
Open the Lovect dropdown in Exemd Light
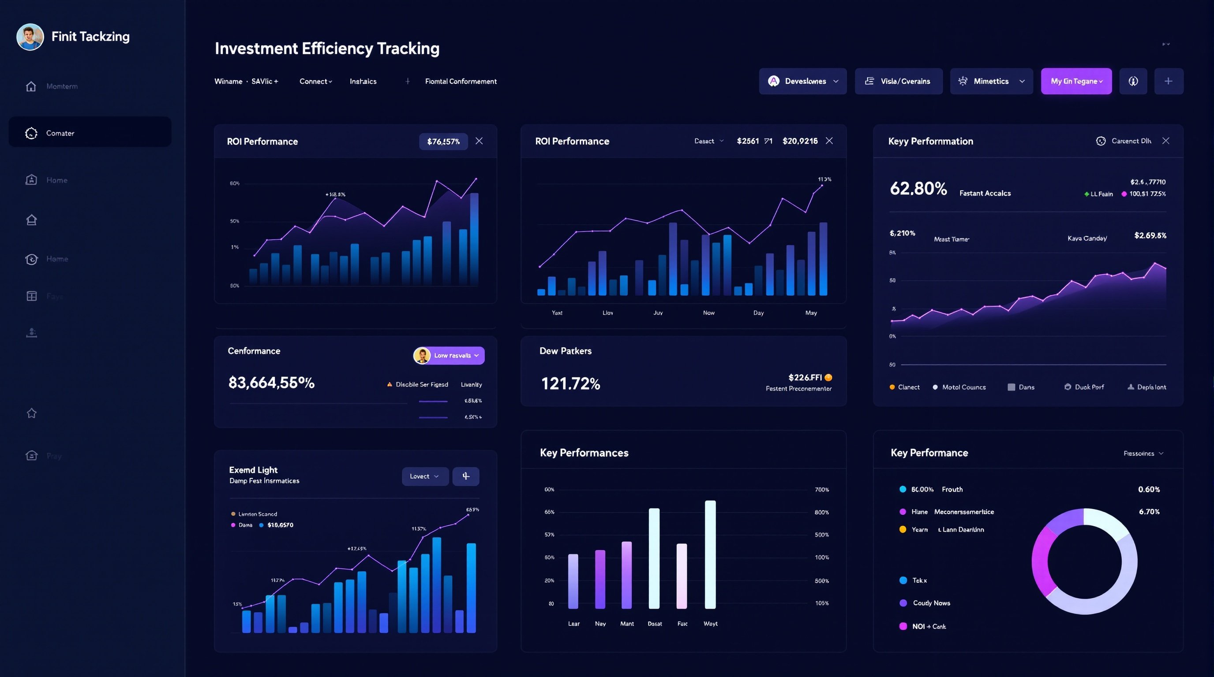425,476
